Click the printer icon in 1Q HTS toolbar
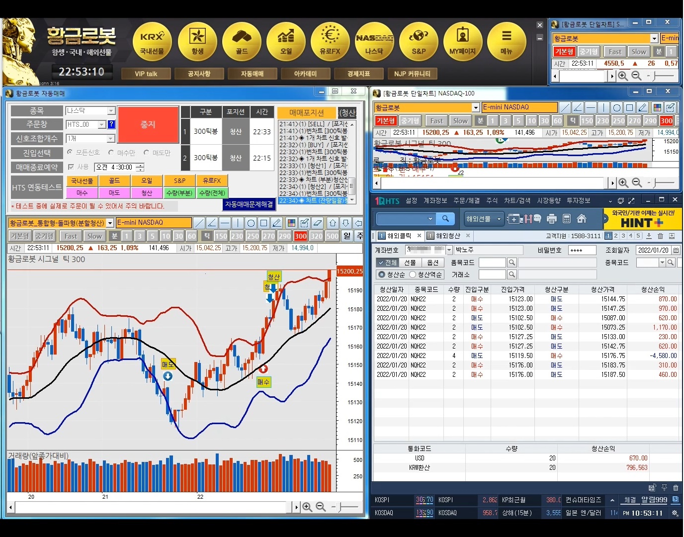This screenshot has height=537, width=684. (551, 219)
